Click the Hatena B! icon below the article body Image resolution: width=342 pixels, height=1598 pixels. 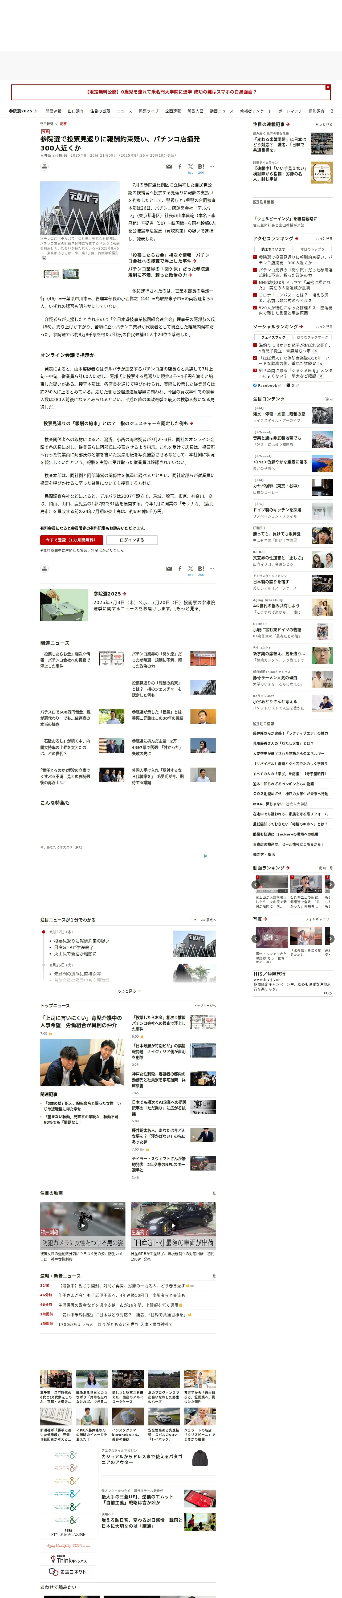(201, 569)
